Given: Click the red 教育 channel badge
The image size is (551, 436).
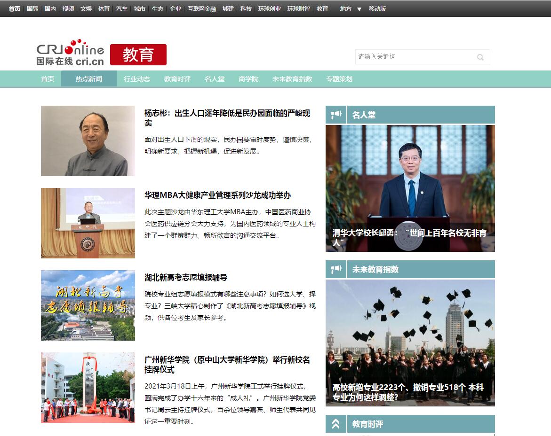Looking at the screenshot, I should (138, 54).
